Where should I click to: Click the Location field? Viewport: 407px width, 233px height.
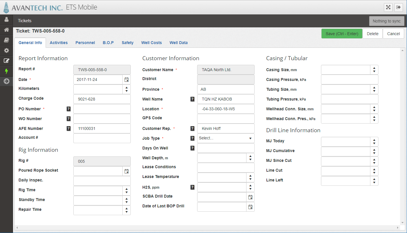(x=226, y=109)
